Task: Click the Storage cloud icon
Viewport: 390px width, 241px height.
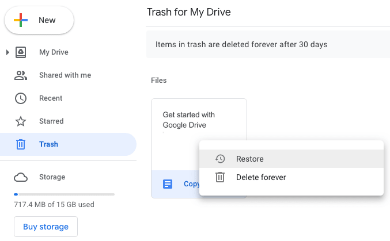Action: tap(21, 177)
